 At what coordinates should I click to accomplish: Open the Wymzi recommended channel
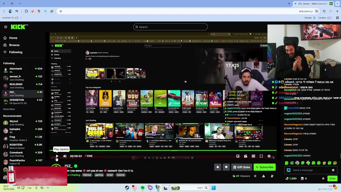23,123
